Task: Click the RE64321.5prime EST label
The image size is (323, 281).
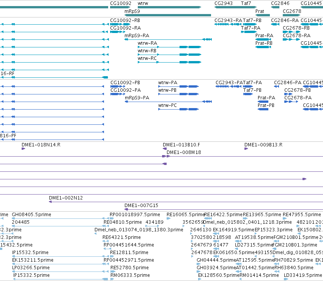Action: (x=121, y=237)
